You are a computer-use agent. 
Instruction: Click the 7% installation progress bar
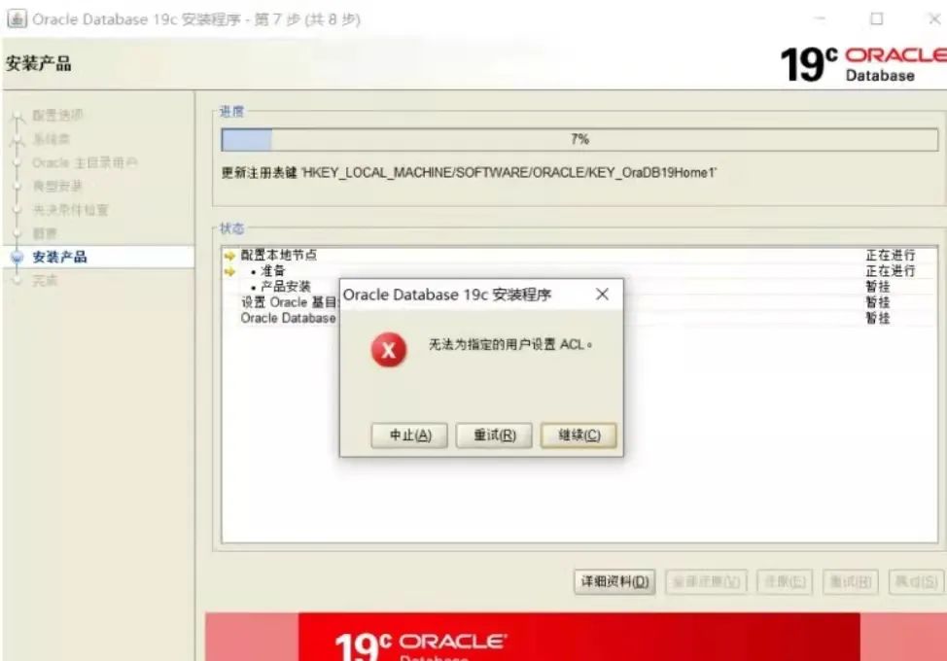579,140
